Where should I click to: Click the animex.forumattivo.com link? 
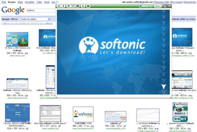[x=180, y=131]
